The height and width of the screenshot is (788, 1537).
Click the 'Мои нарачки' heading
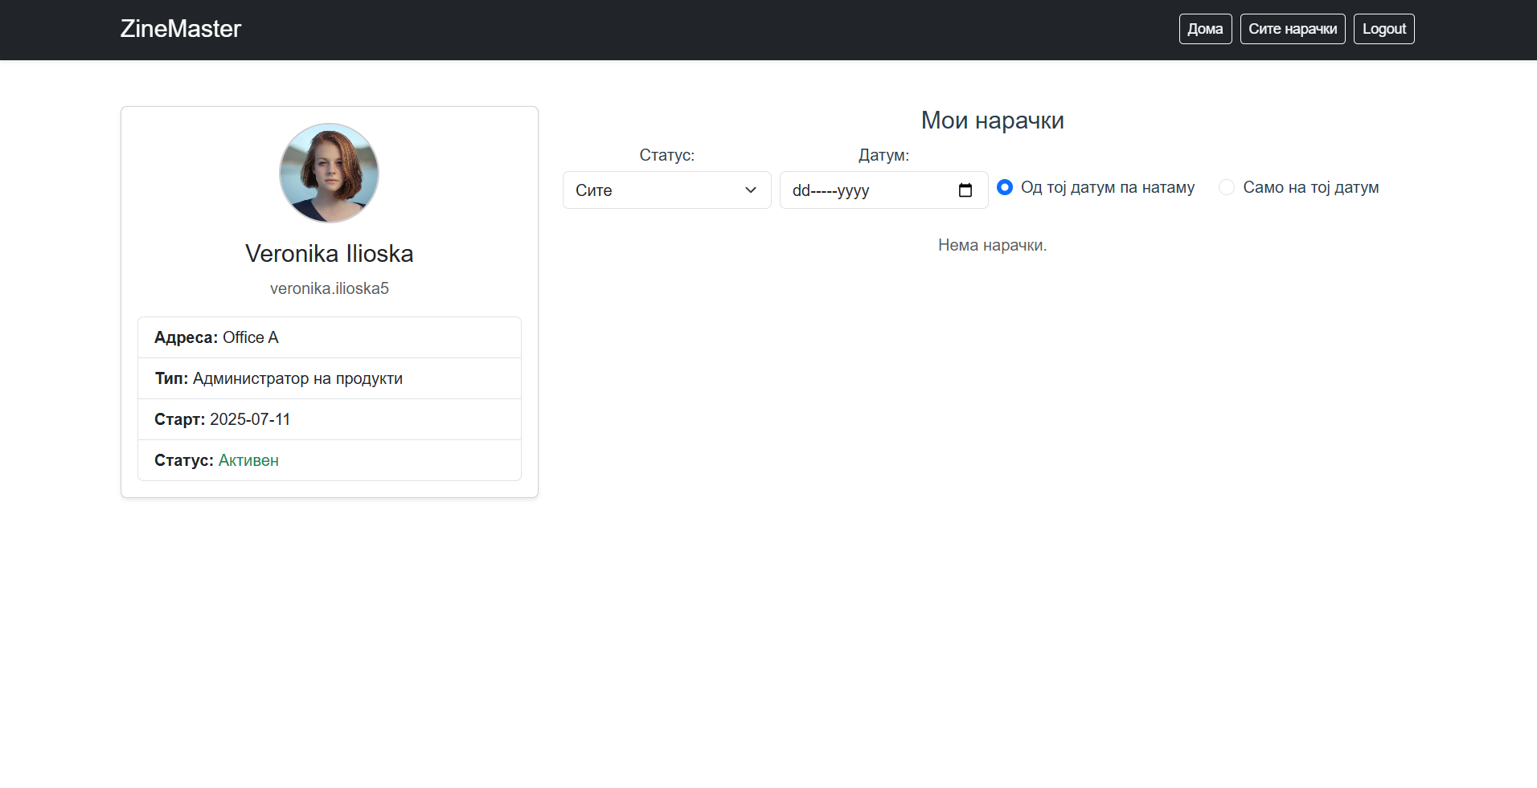click(x=992, y=120)
